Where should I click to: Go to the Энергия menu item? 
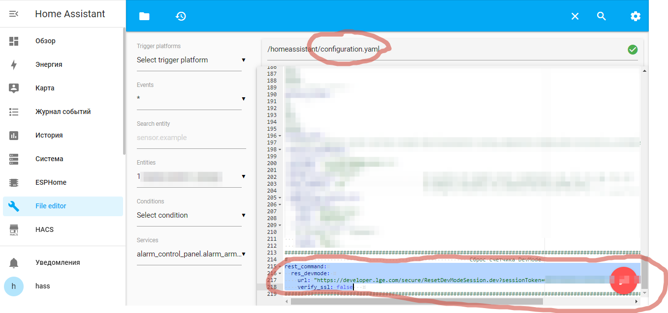click(x=49, y=64)
